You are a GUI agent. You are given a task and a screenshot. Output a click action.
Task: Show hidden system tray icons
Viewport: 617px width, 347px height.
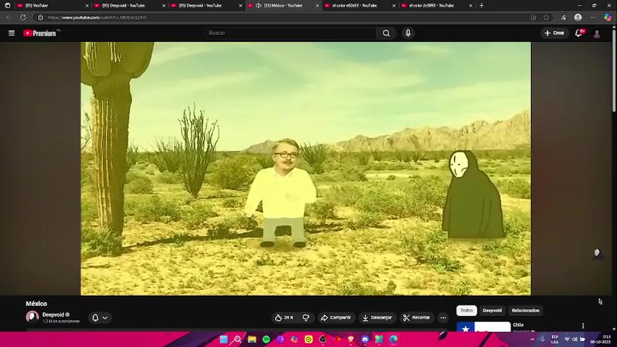pos(533,339)
